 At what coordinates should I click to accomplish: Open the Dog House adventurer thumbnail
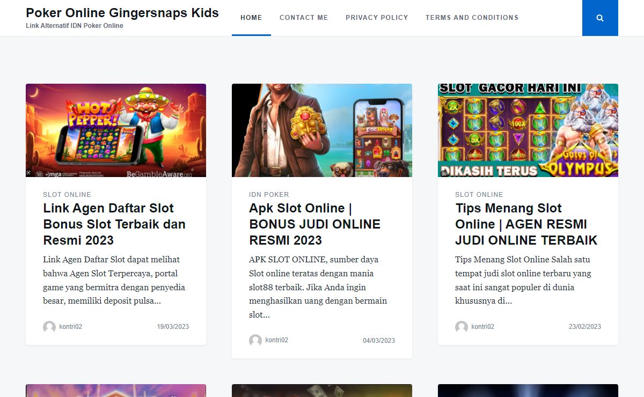pyautogui.click(x=322, y=130)
